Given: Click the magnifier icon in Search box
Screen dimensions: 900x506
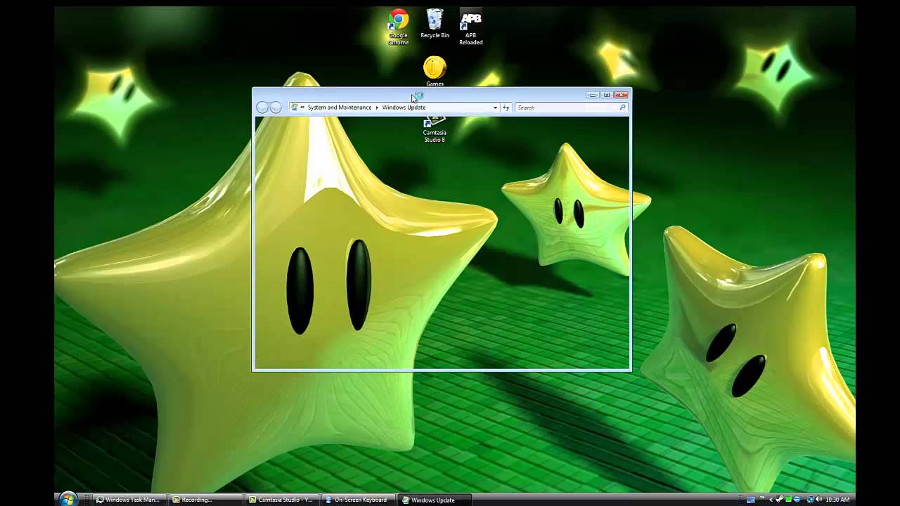Looking at the screenshot, I should (622, 108).
